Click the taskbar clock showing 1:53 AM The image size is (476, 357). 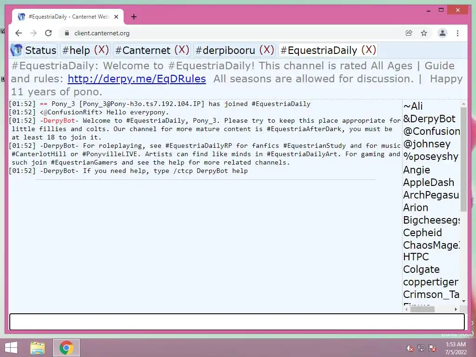(456, 348)
